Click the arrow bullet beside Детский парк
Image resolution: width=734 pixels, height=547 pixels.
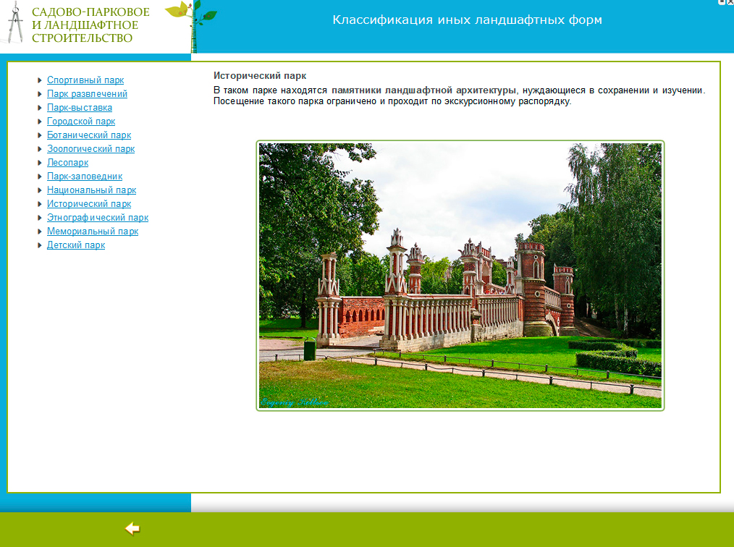[x=39, y=245]
